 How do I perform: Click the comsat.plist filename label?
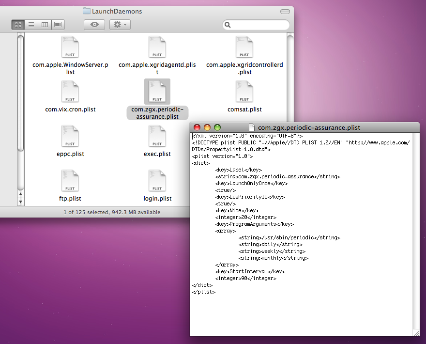(244, 109)
